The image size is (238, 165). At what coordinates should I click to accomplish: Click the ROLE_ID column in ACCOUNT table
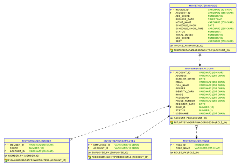pyautogui.click(x=180, y=107)
